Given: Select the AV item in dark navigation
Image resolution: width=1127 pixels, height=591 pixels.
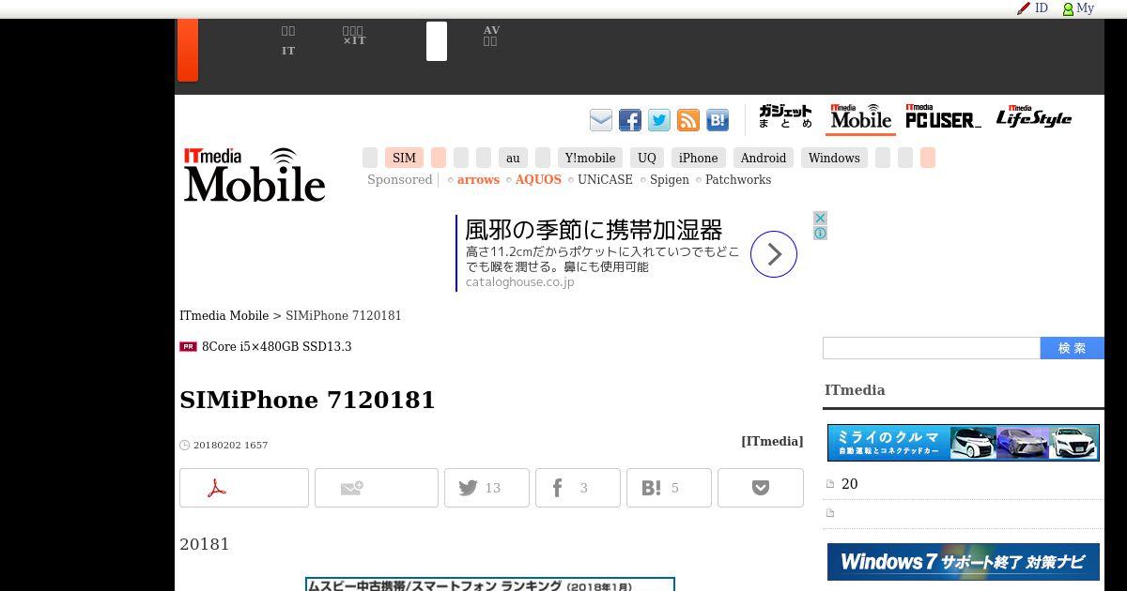Looking at the screenshot, I should pos(491,37).
